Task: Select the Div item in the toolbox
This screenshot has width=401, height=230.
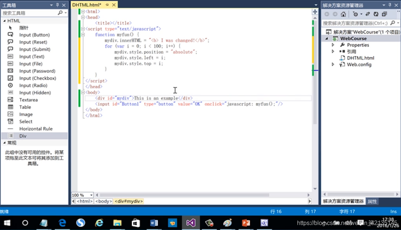Action: [35, 136]
